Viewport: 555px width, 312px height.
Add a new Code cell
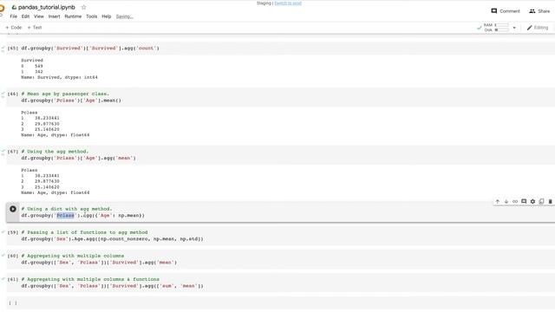pyautogui.click(x=14, y=27)
